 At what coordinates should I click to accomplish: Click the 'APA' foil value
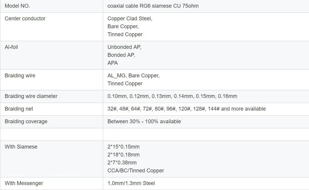113,63
